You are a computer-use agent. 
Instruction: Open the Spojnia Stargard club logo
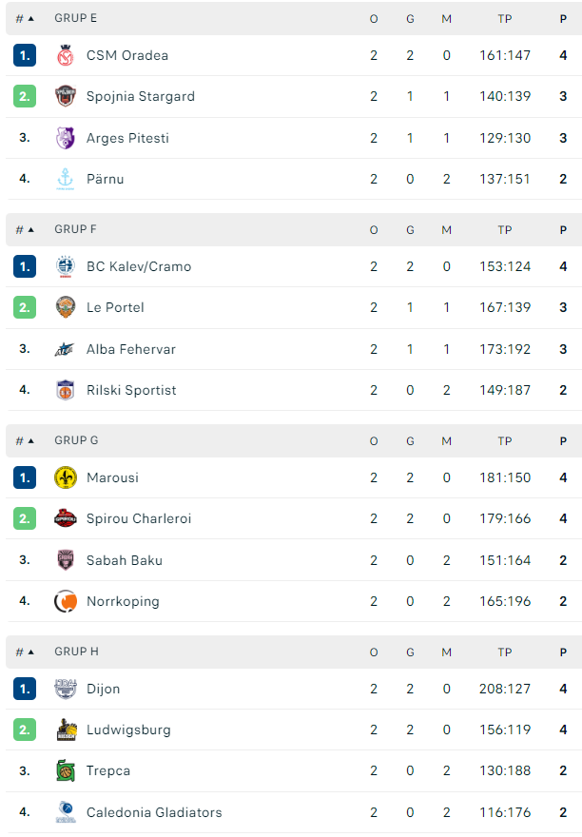coord(65,97)
